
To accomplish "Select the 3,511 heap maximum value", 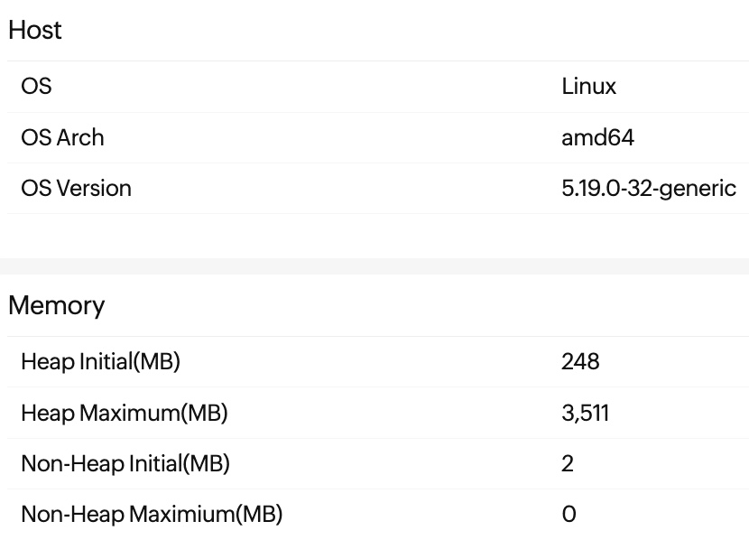I will 585,414.
